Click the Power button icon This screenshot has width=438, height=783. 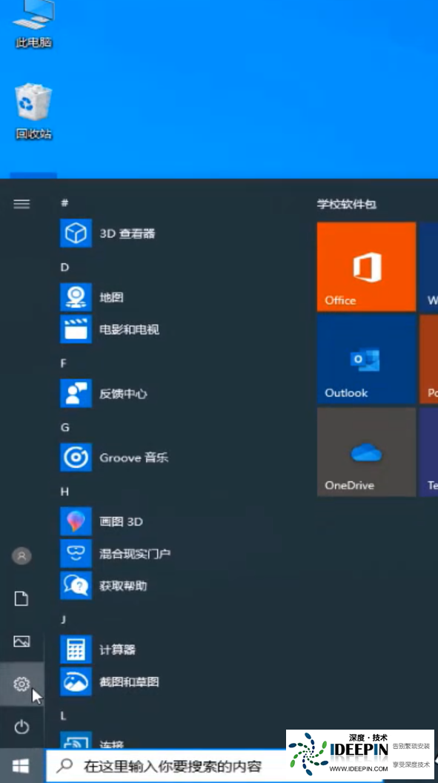21,727
